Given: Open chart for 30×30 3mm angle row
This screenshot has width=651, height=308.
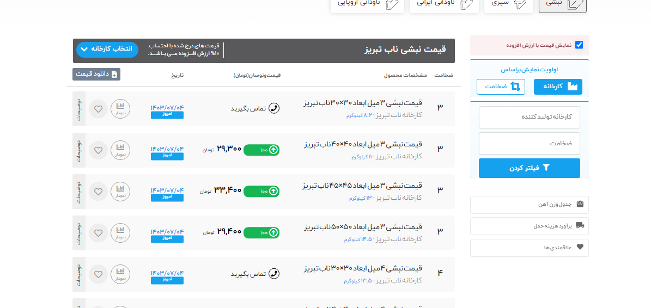Looking at the screenshot, I should coord(120,109).
